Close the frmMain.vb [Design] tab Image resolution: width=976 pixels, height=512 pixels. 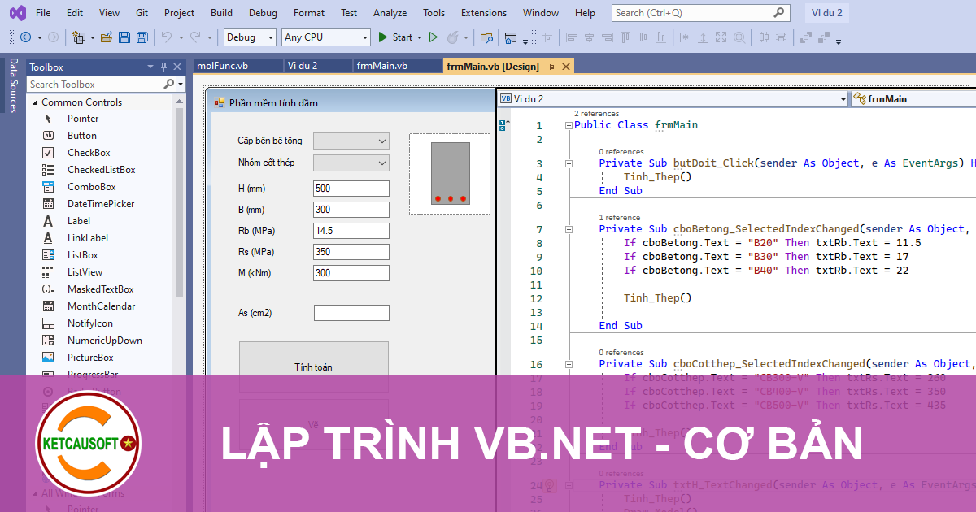click(564, 67)
